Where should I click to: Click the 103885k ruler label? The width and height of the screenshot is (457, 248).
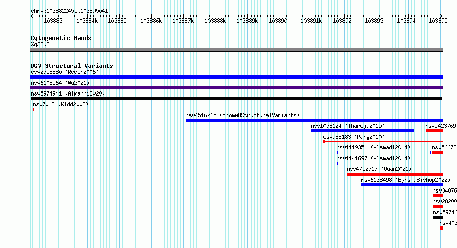119,21
